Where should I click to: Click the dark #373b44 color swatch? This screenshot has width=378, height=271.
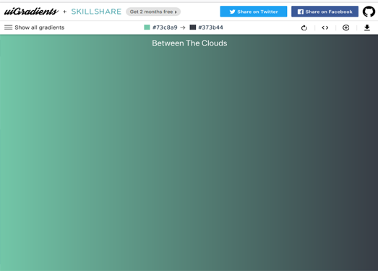[193, 27]
